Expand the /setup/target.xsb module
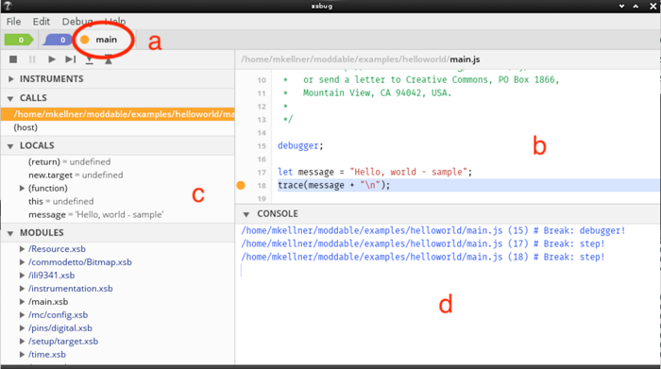661x369 pixels. pos(22,342)
